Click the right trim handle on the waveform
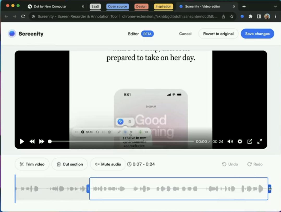 (270, 189)
